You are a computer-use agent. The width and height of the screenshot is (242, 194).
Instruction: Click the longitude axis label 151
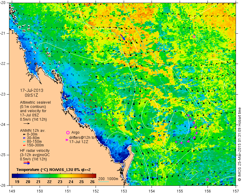pyautogui.click(x=68, y=191)
